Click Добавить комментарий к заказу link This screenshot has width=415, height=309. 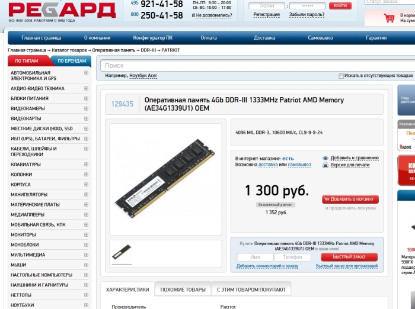click(x=267, y=266)
